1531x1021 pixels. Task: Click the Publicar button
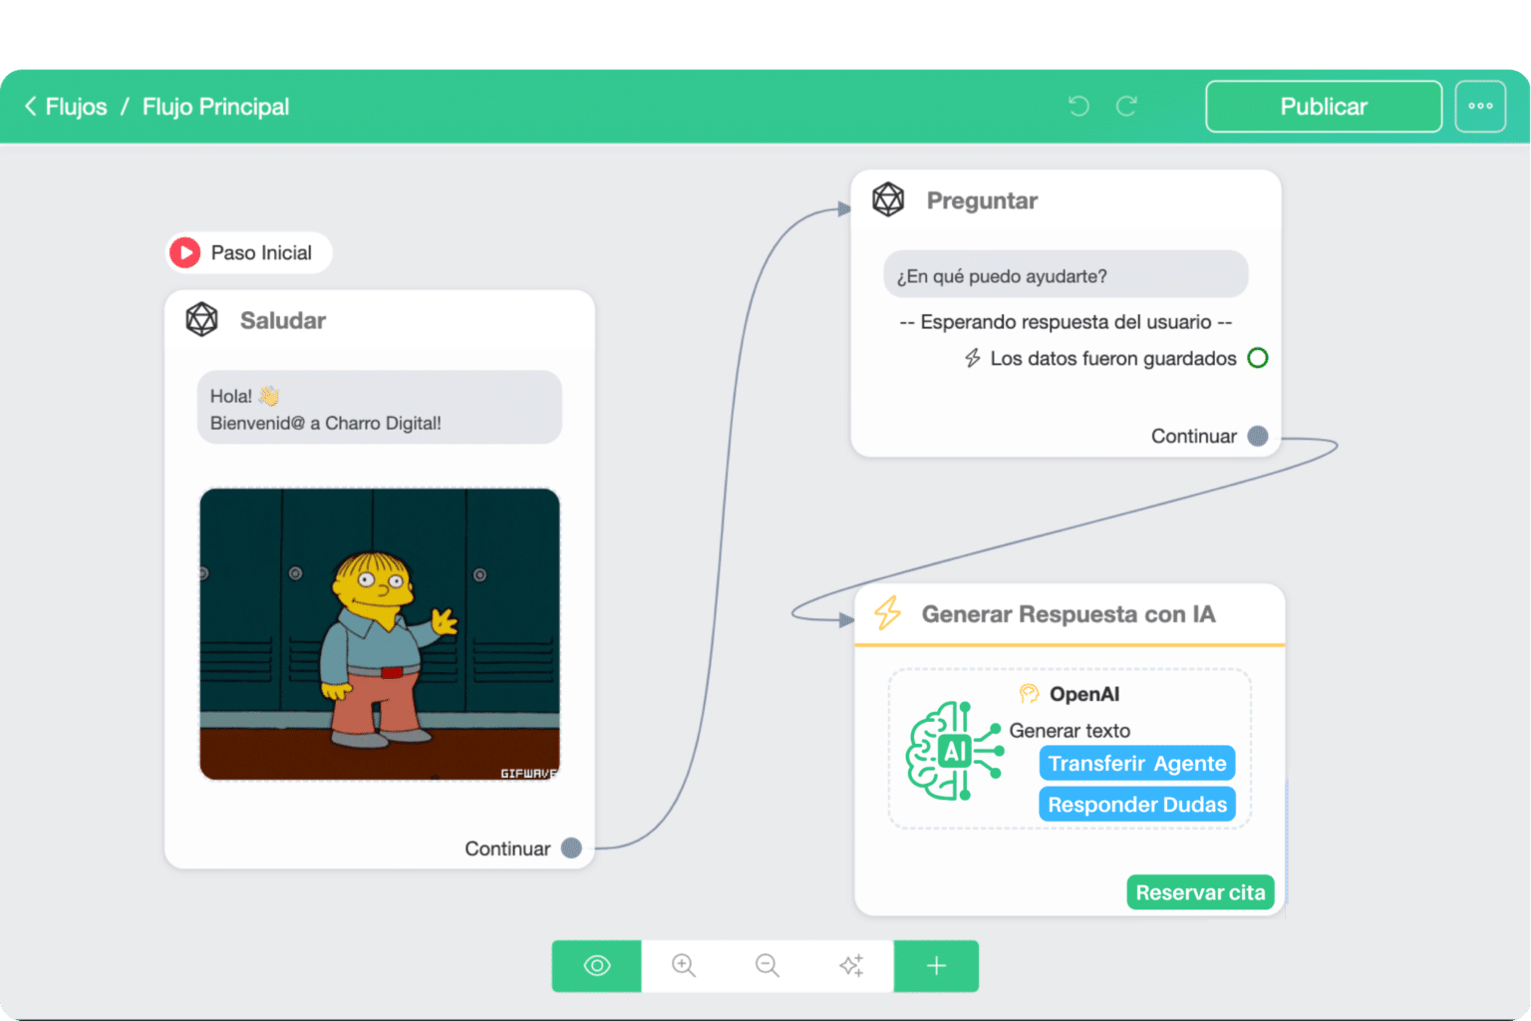[1323, 106]
